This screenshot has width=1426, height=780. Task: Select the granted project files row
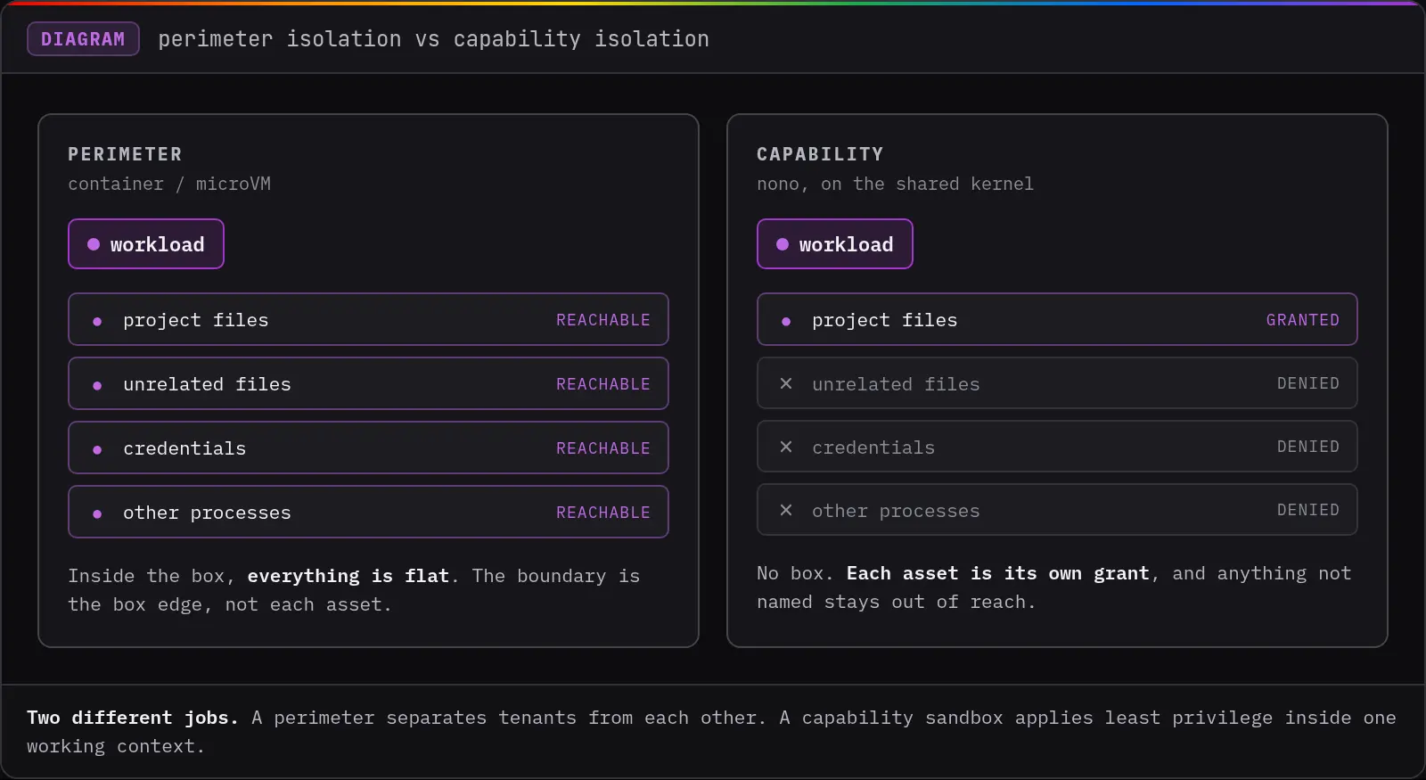[1057, 319]
